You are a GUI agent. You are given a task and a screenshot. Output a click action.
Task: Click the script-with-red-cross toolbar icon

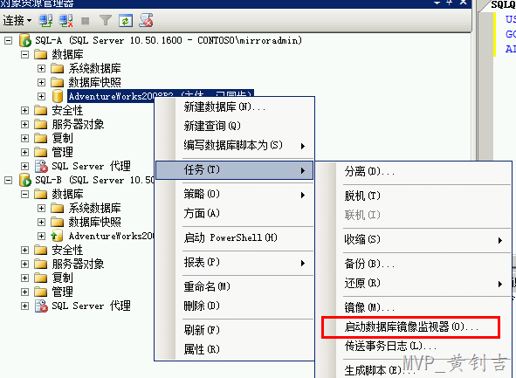point(146,20)
